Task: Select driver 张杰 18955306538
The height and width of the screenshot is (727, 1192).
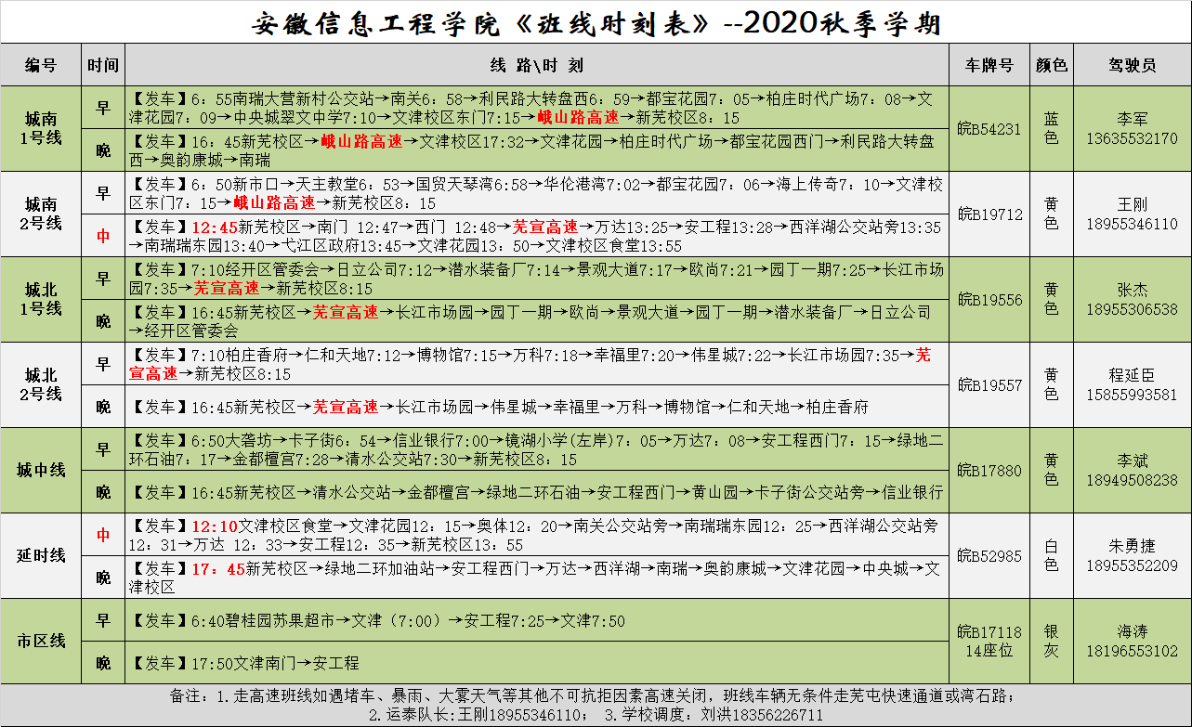Action: [1133, 299]
